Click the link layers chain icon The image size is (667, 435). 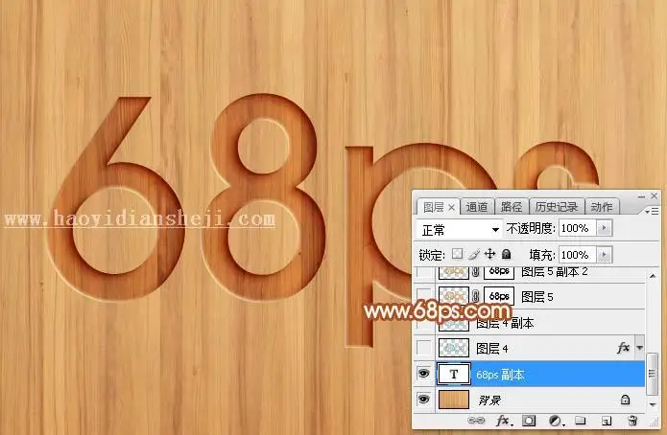point(476,421)
